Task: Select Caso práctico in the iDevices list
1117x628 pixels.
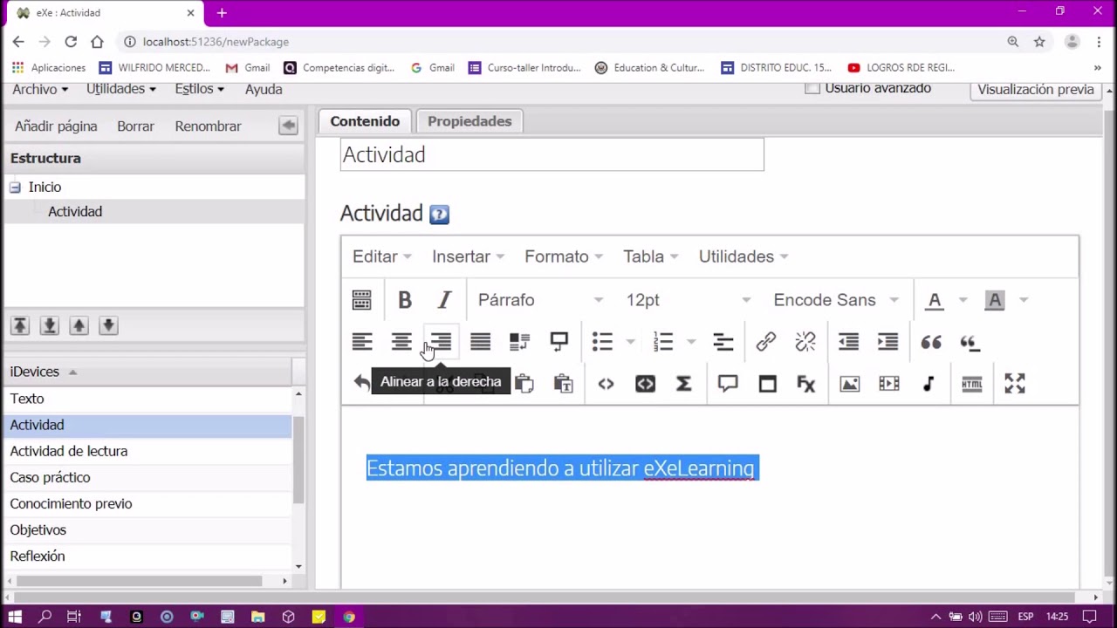Action: click(x=147, y=477)
